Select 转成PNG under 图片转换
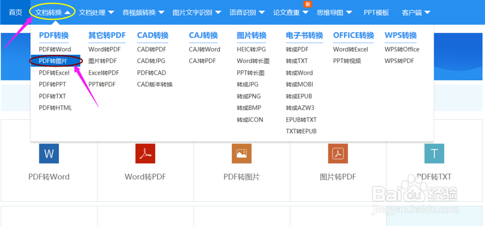The width and height of the screenshot is (485, 226). tap(249, 96)
